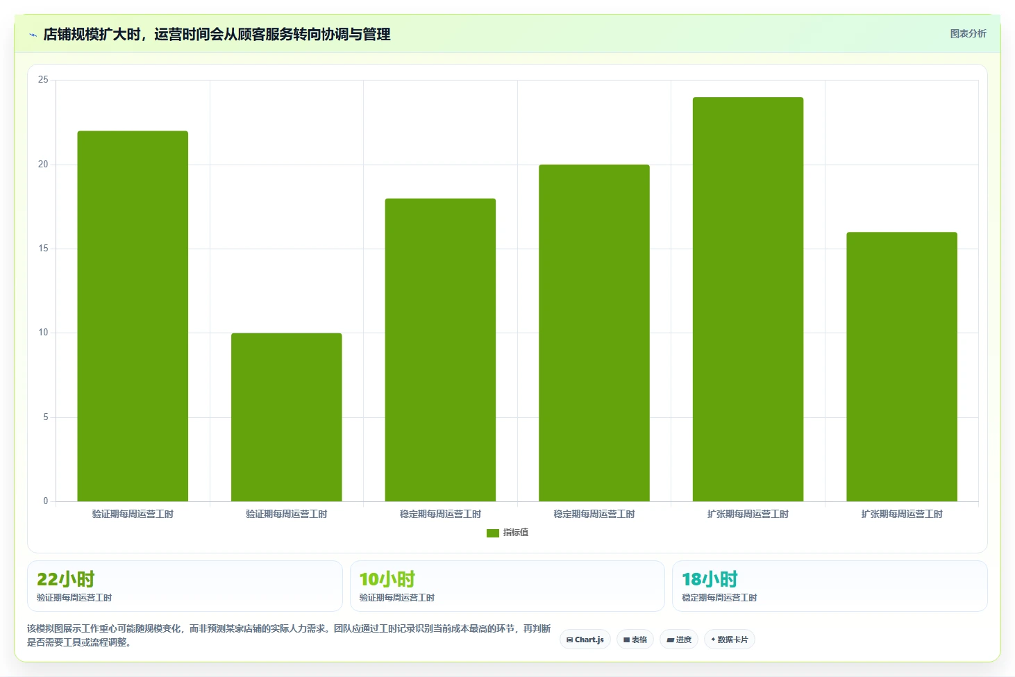Click the tallest bar, value 24
The height and width of the screenshot is (677, 1015).
748,299
